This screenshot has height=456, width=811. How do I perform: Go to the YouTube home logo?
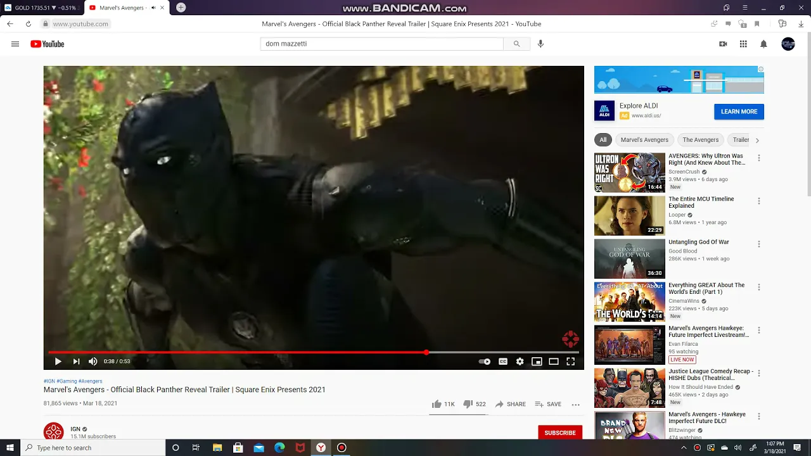click(48, 44)
